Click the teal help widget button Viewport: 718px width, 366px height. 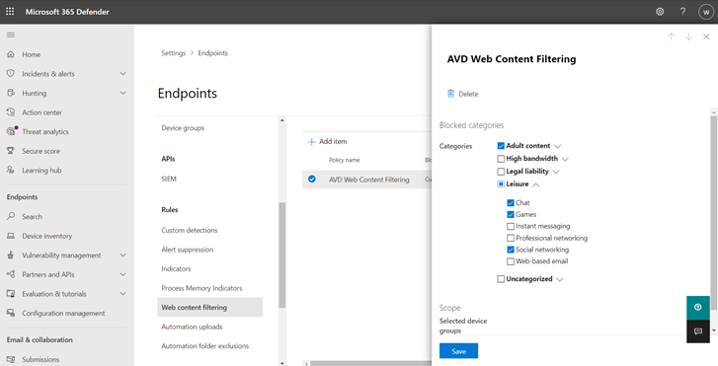click(x=698, y=308)
